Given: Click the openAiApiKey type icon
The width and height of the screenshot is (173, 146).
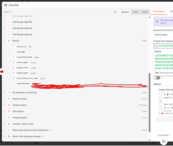Looking at the screenshot, I should (x=13, y=84).
